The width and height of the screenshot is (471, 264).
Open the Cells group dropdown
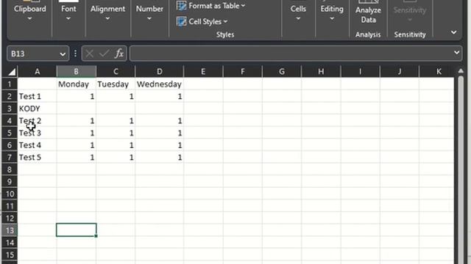pos(298,12)
